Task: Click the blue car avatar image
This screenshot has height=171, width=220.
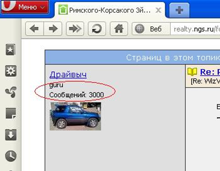Action: pos(75,116)
